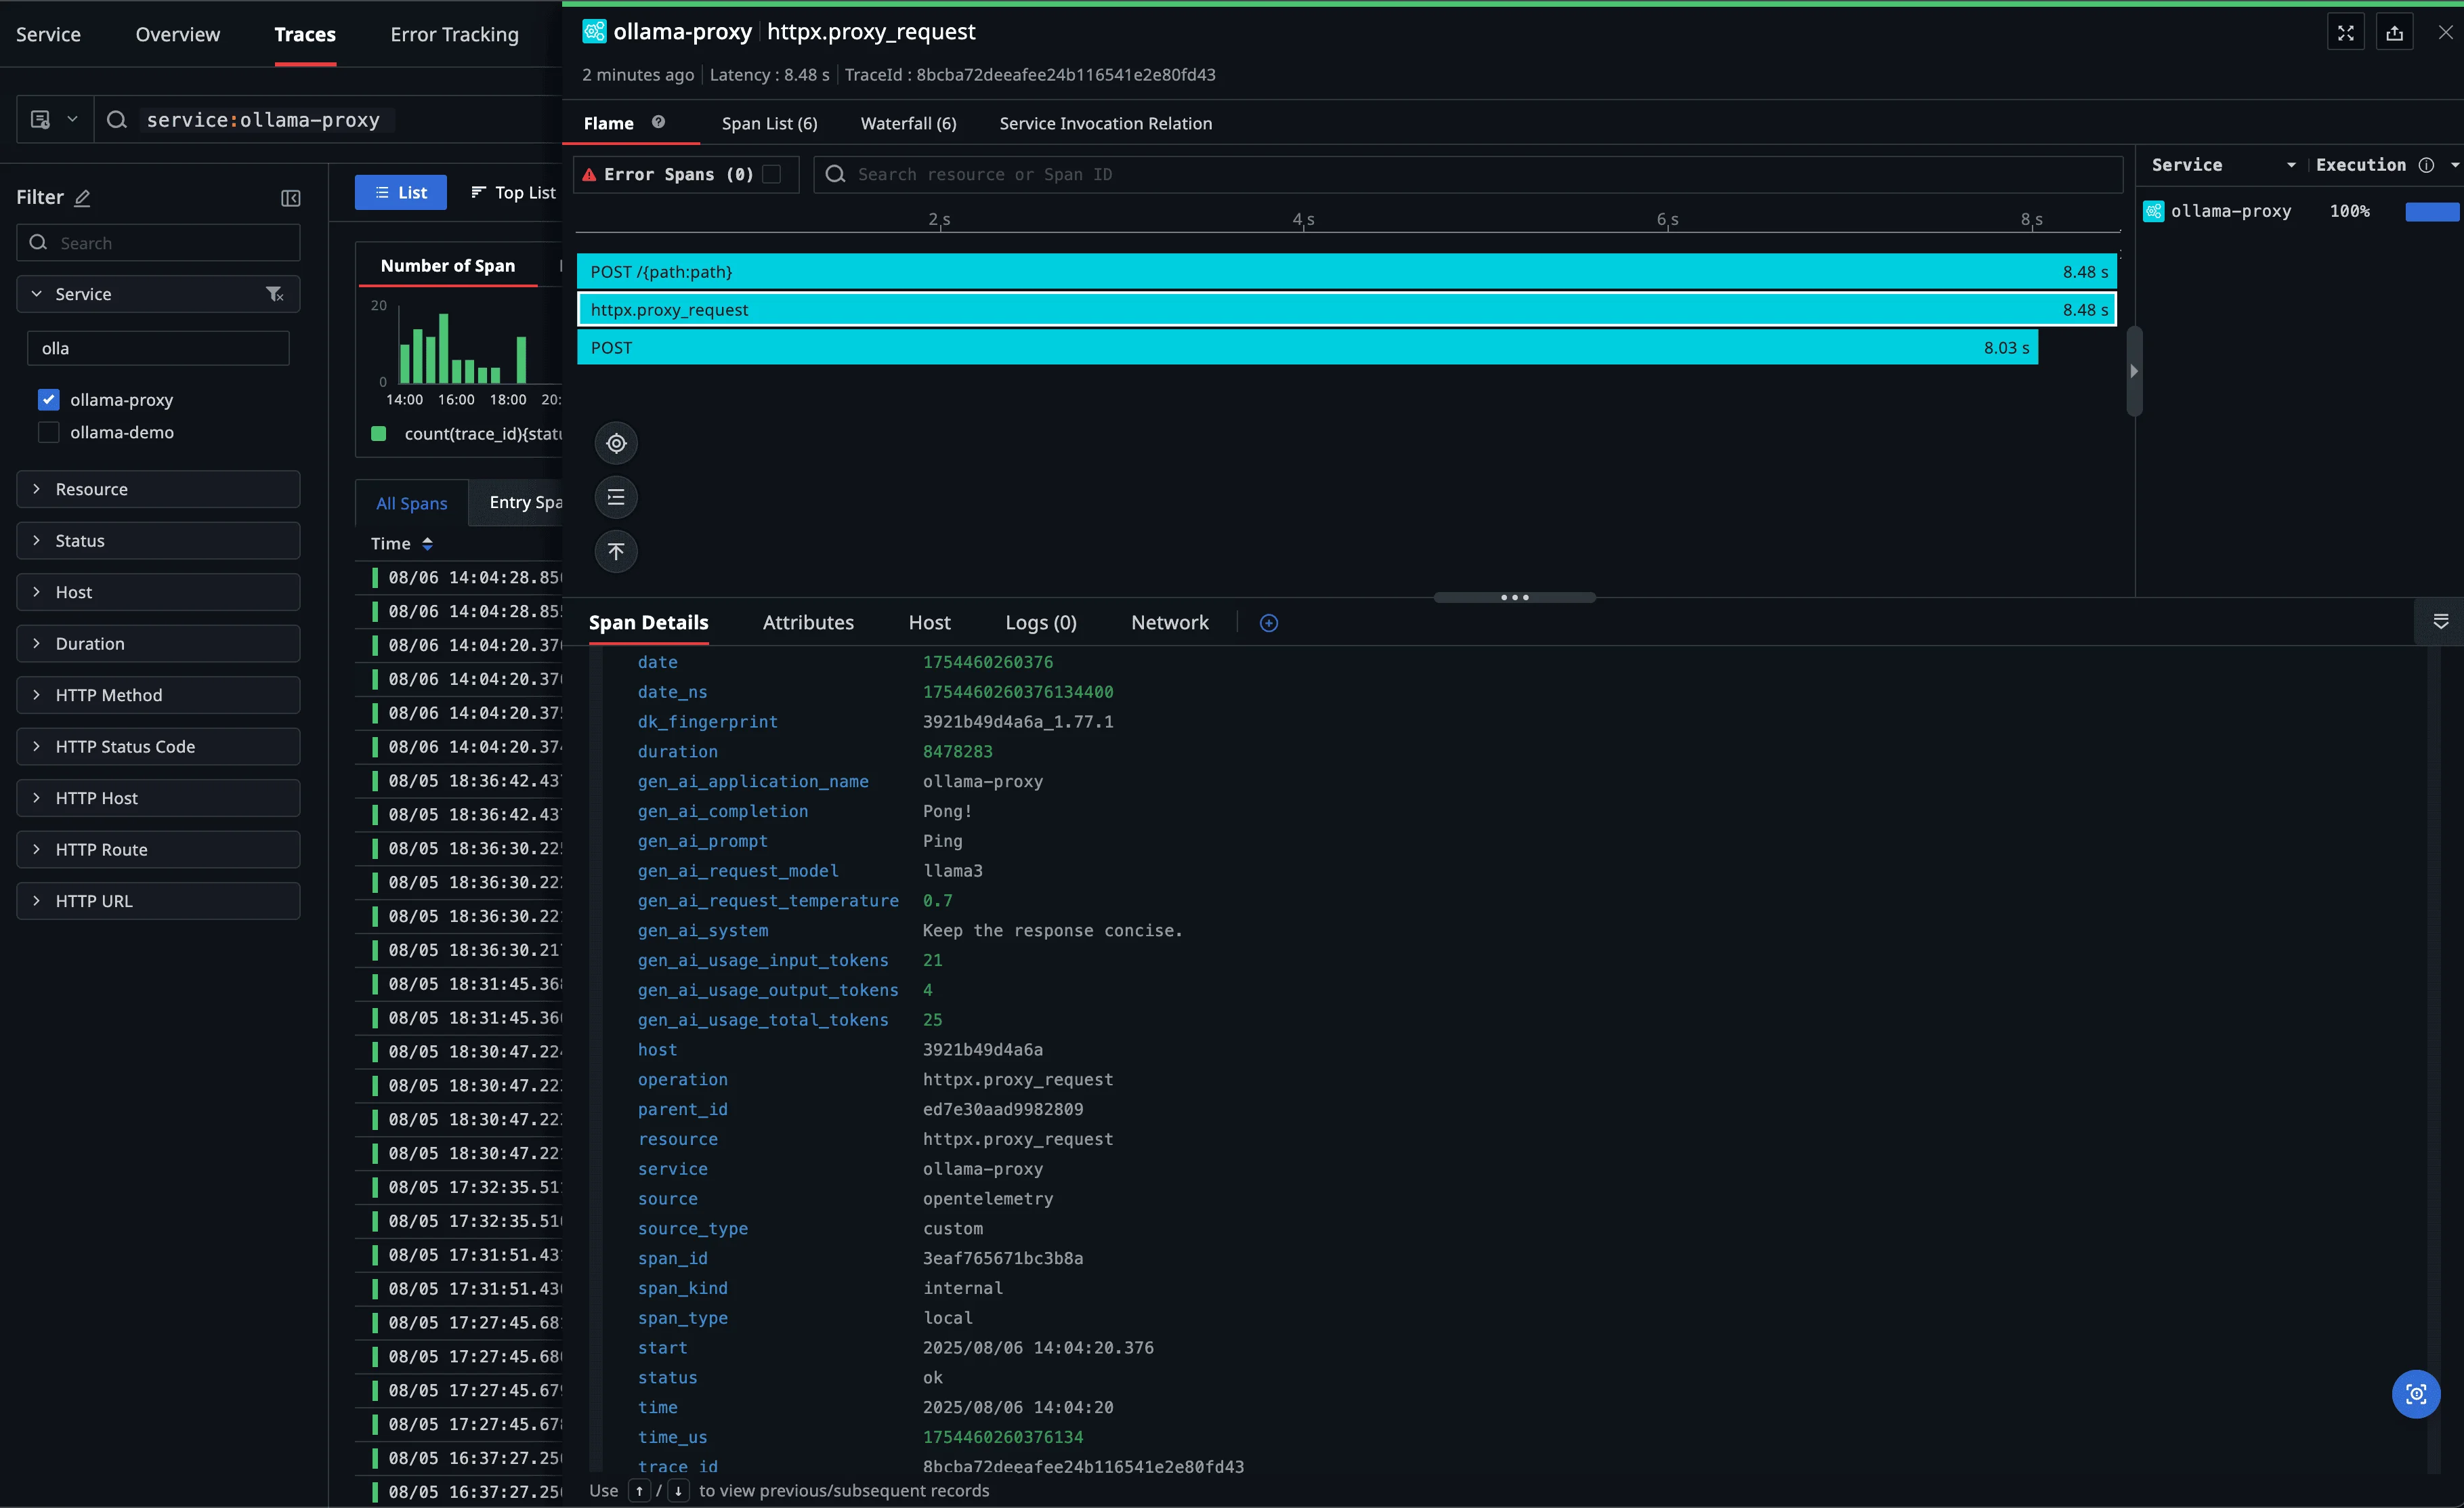This screenshot has height=1508, width=2464.
Task: Open the Attributes tab
Action: tap(808, 622)
